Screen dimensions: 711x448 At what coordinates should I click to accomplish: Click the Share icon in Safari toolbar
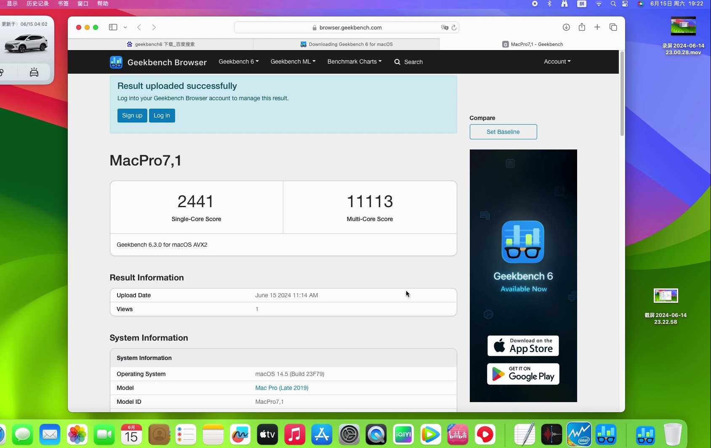coord(582,27)
